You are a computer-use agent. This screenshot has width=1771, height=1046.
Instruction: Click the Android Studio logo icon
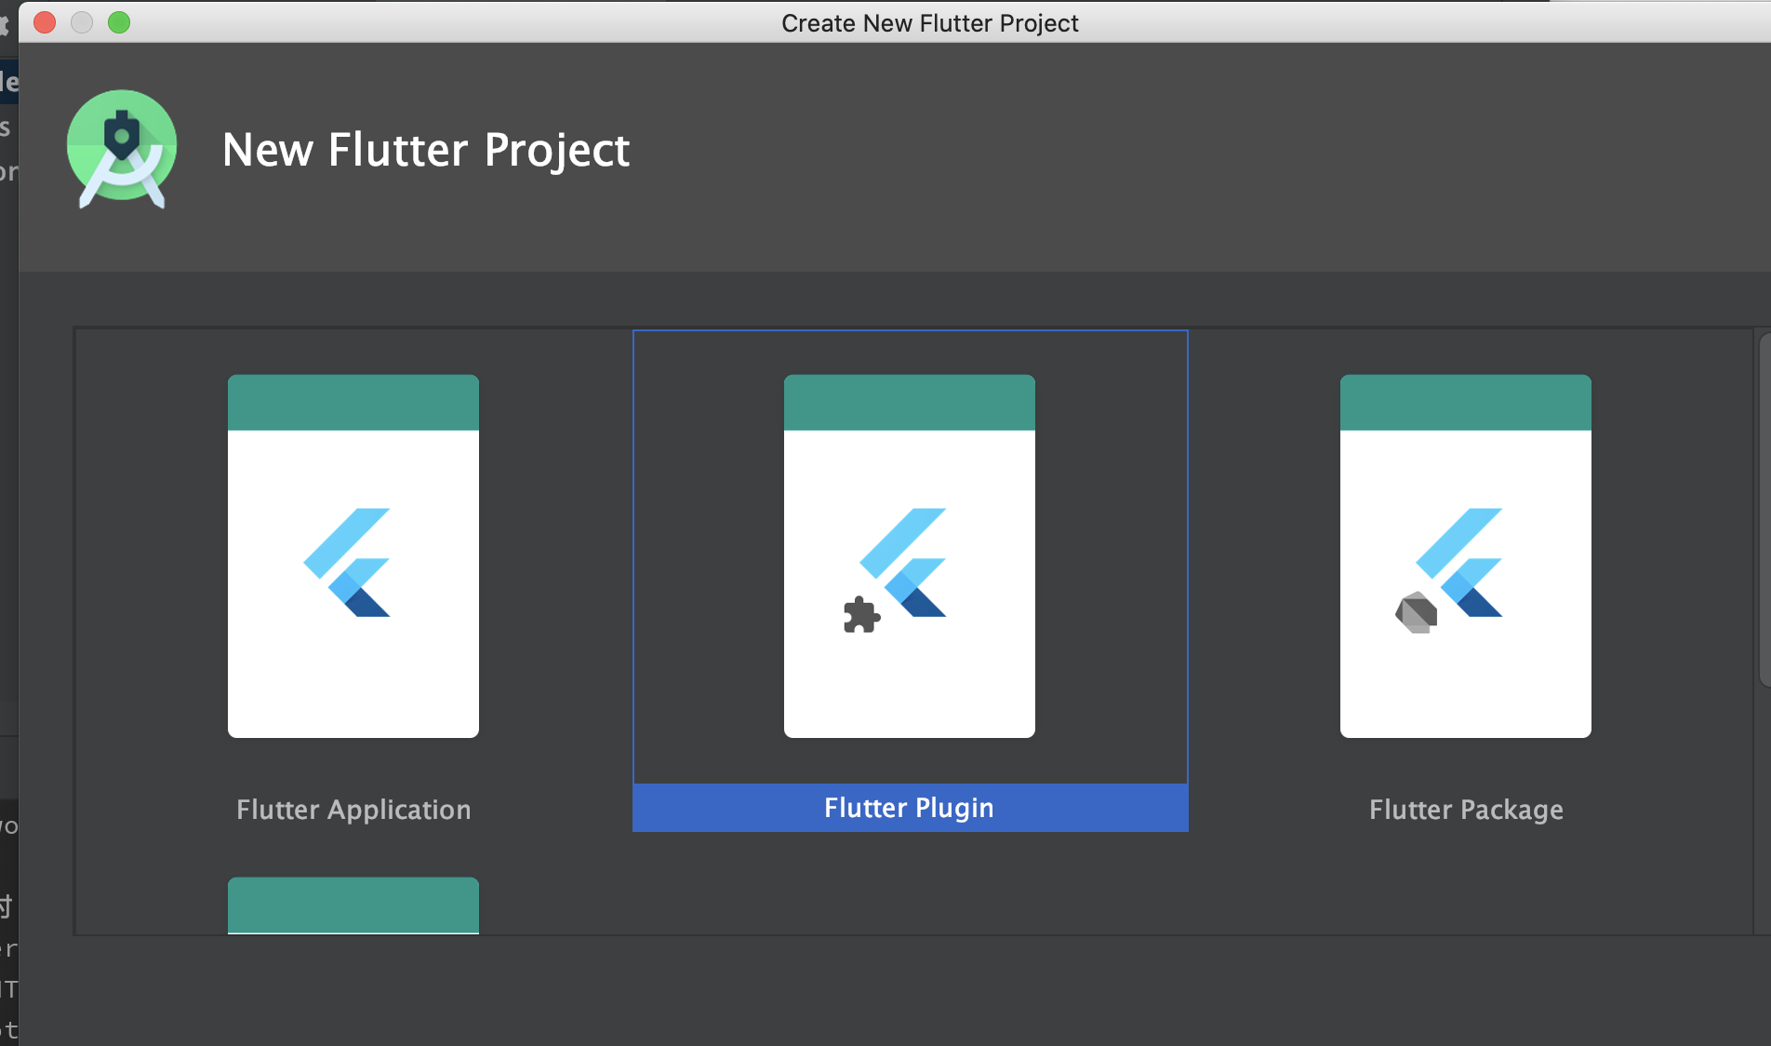[x=122, y=149]
